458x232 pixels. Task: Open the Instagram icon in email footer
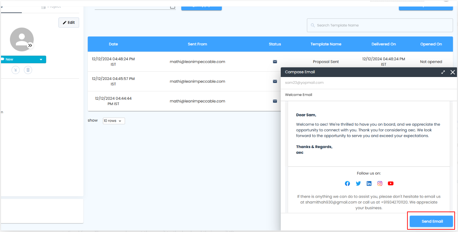pyautogui.click(x=380, y=183)
